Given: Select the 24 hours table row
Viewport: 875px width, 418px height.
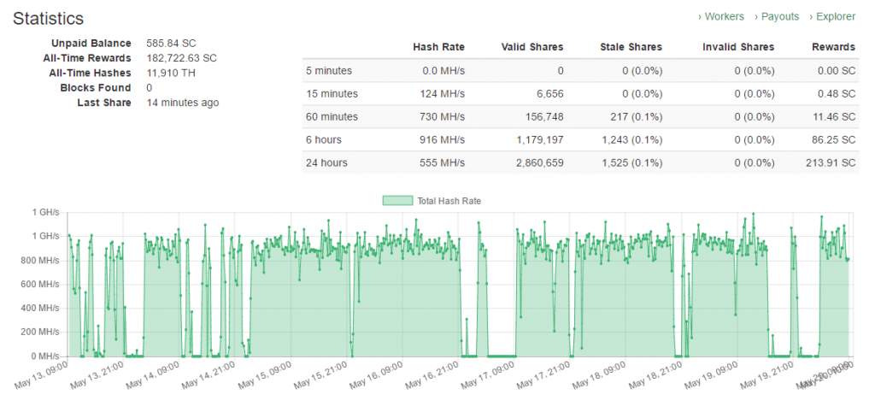Looking at the screenshot, I should [x=579, y=162].
